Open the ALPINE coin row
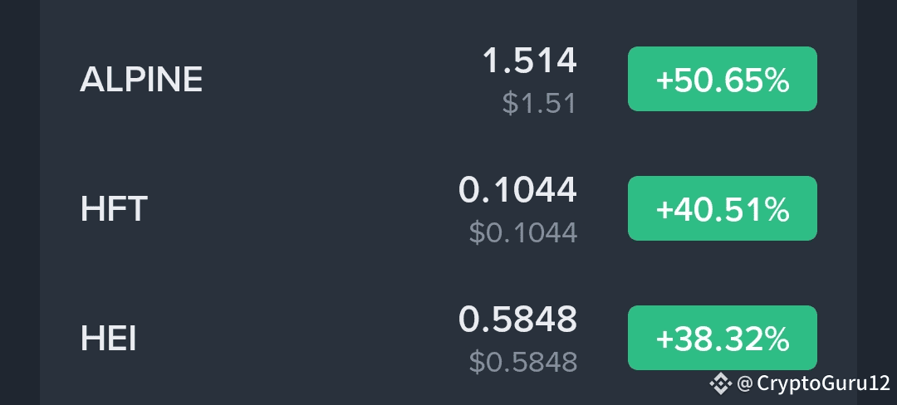The height and width of the screenshot is (405, 897). click(448, 79)
